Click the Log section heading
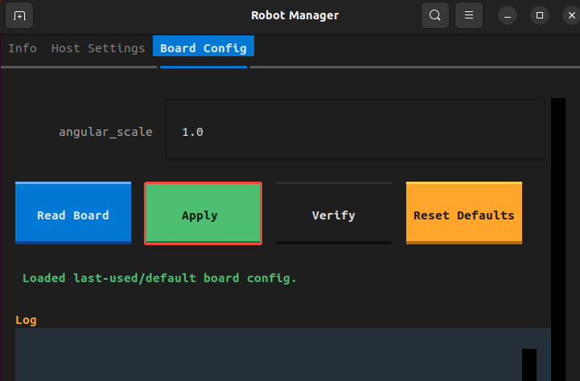The image size is (580, 381). pos(26,320)
